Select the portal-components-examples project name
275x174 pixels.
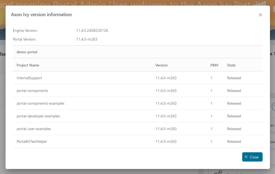pyautogui.click(x=40, y=103)
